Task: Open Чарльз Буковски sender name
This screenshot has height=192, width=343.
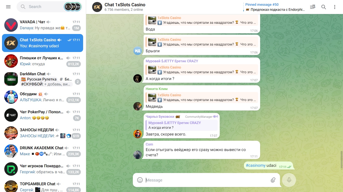Action: [x=160, y=116]
